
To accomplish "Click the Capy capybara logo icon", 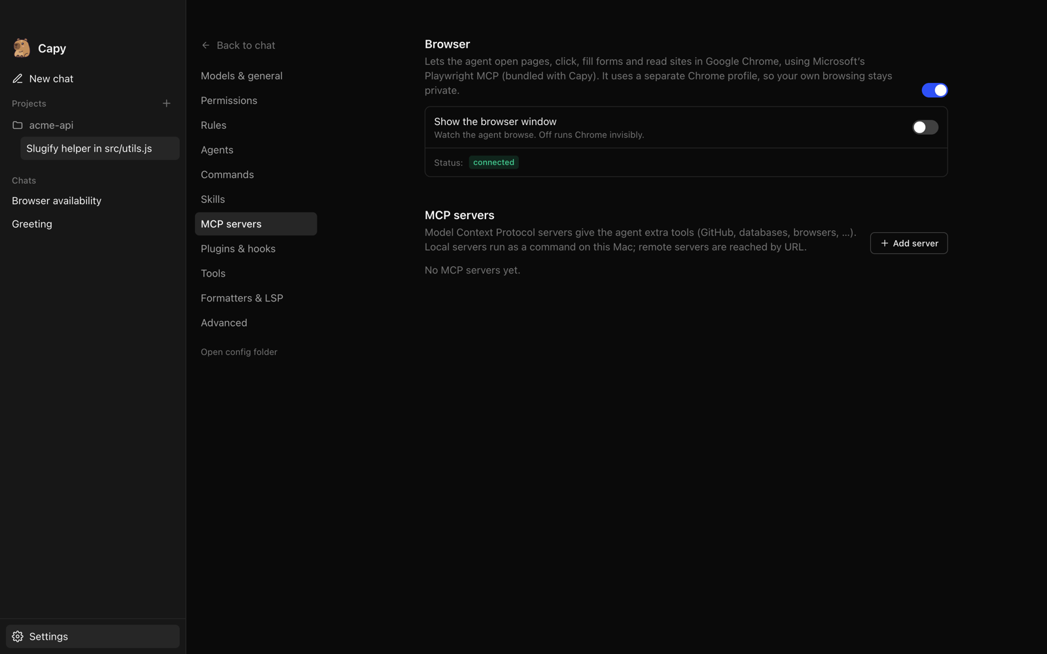I will coord(22,48).
